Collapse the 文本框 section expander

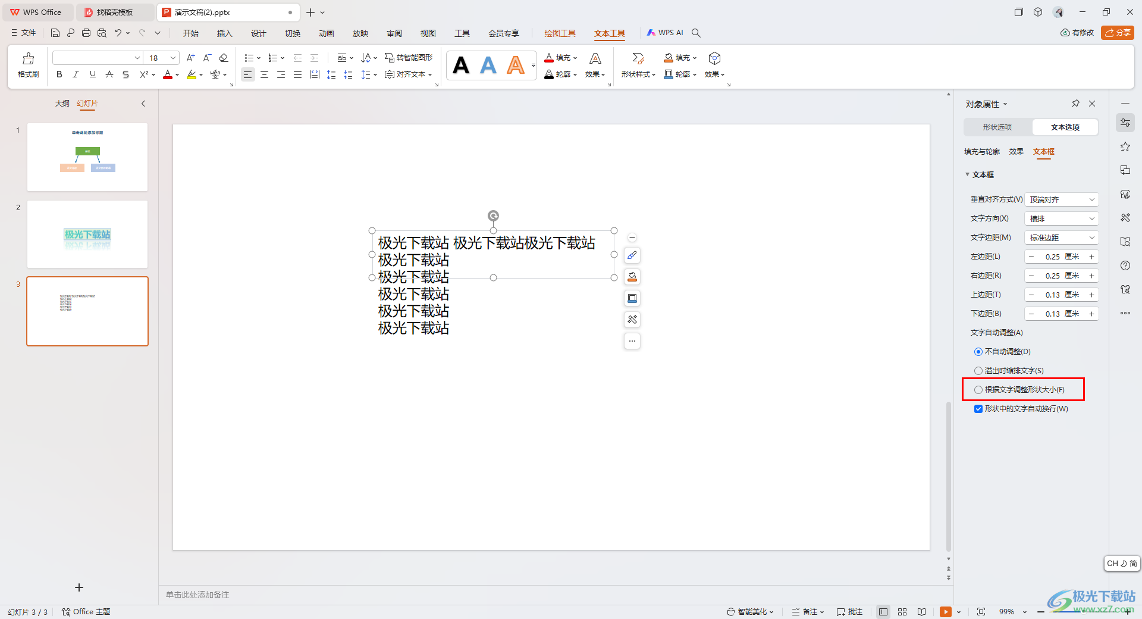(967, 174)
